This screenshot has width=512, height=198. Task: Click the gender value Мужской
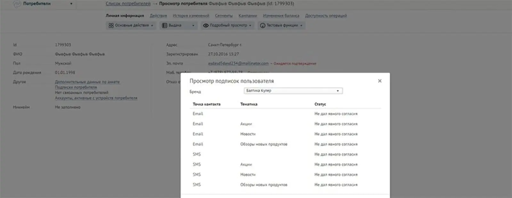click(x=63, y=63)
